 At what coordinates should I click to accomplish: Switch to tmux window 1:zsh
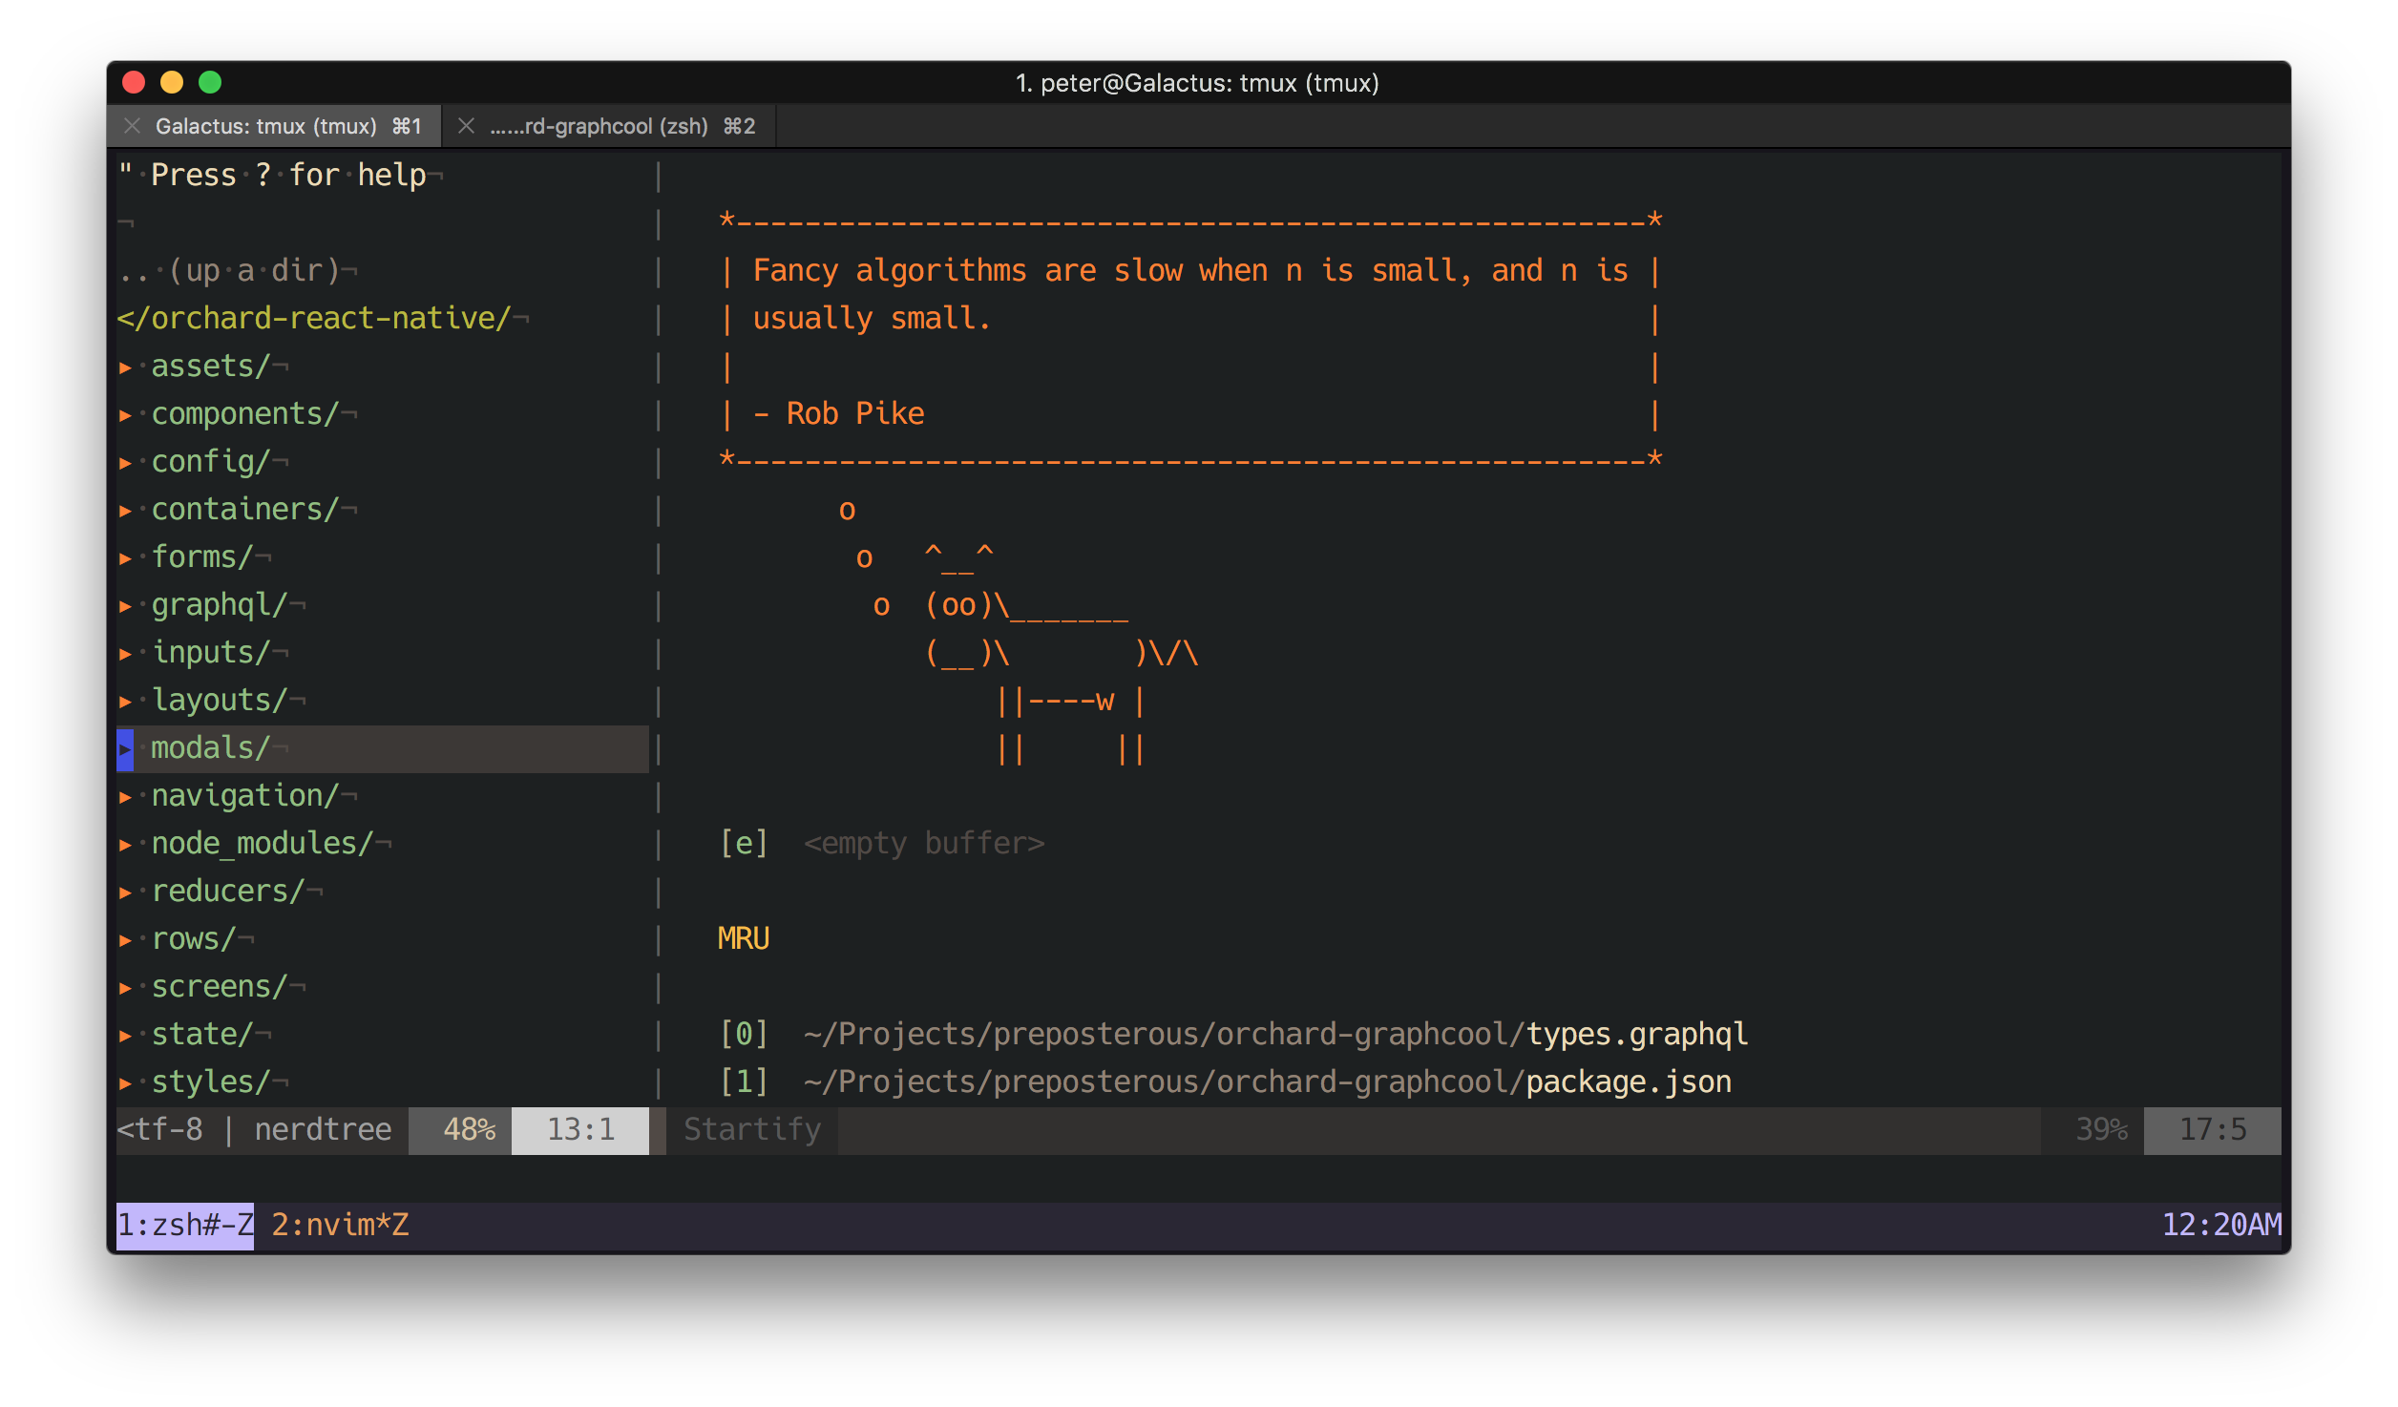point(184,1225)
